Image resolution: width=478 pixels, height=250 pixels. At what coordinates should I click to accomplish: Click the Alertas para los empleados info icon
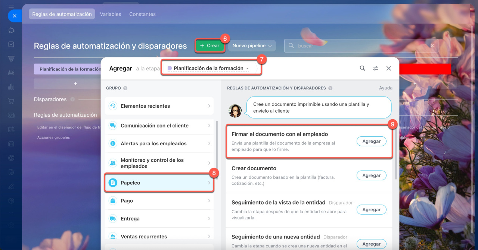113,143
